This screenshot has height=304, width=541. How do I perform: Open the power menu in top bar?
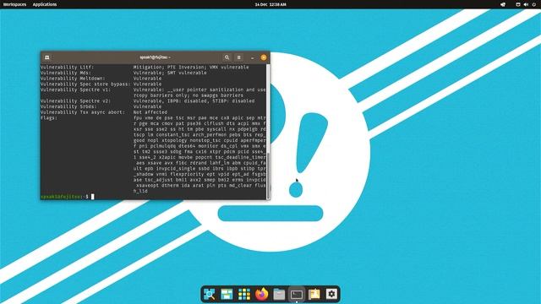(534, 4)
